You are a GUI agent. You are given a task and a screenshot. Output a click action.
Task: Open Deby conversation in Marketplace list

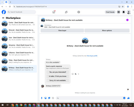(x=19, y=61)
